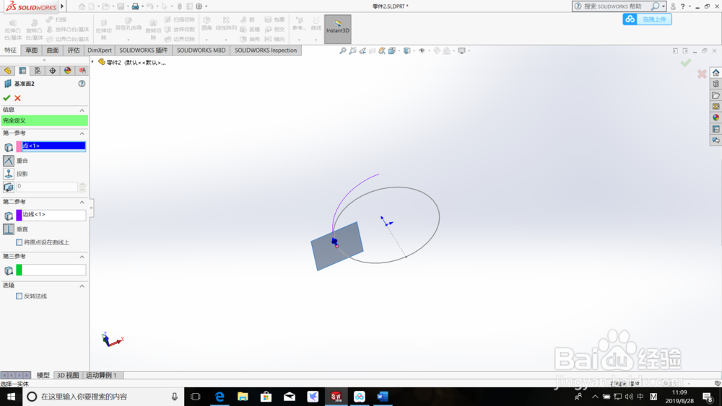Collapse the 第三参考 section
The width and height of the screenshot is (722, 406).
[x=82, y=257]
